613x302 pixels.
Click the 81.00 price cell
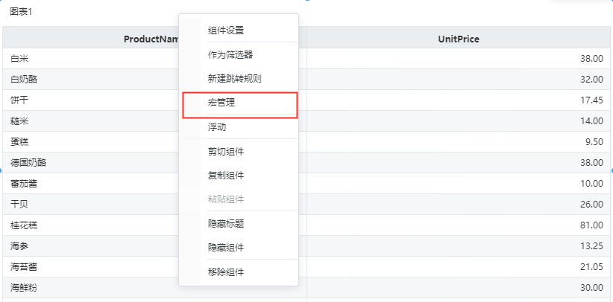click(x=459, y=225)
